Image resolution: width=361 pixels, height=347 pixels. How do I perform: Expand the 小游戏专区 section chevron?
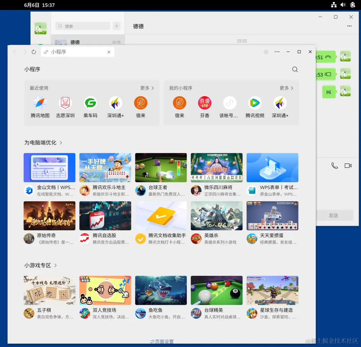tap(55, 265)
